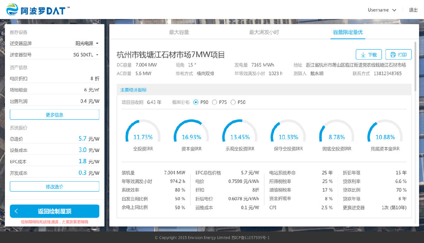Open the 逆变器品牌 dropdown
The width and height of the screenshot is (424, 243).
(87, 43)
